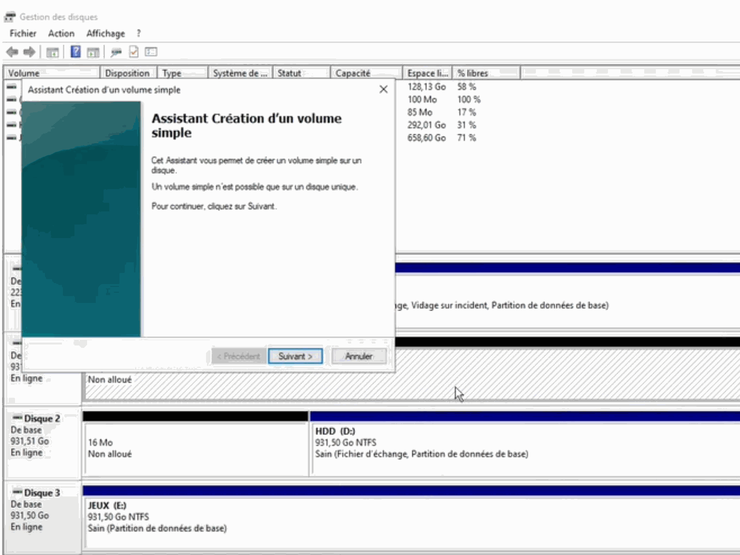Click the Back arrow in the toolbar
The width and height of the screenshot is (740, 555).
coord(12,52)
